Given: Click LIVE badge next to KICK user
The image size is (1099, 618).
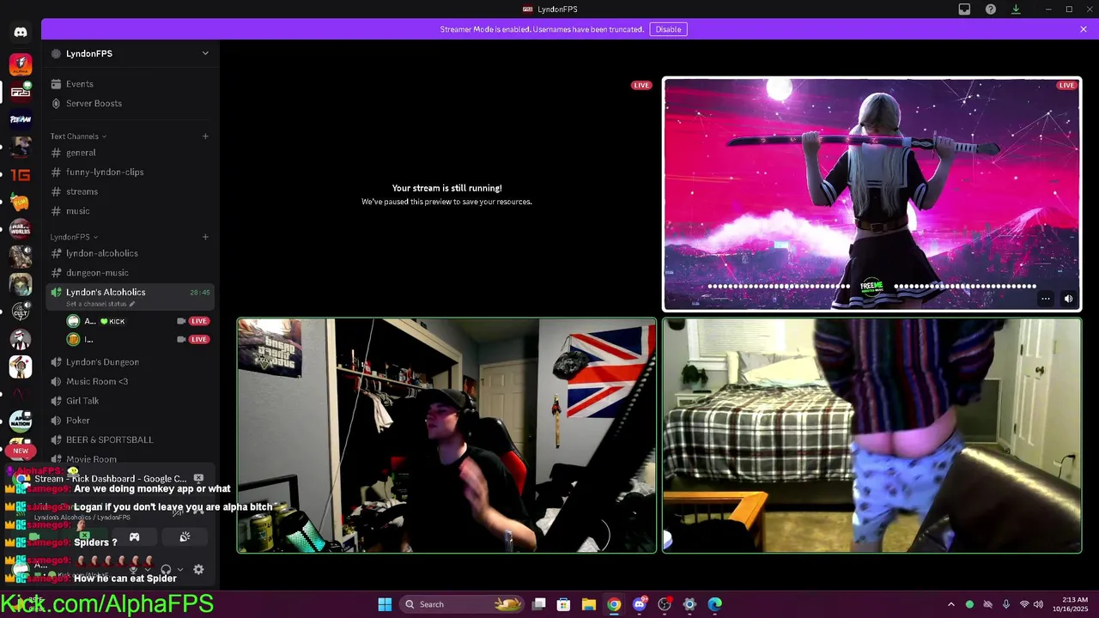Looking at the screenshot, I should coord(199,321).
